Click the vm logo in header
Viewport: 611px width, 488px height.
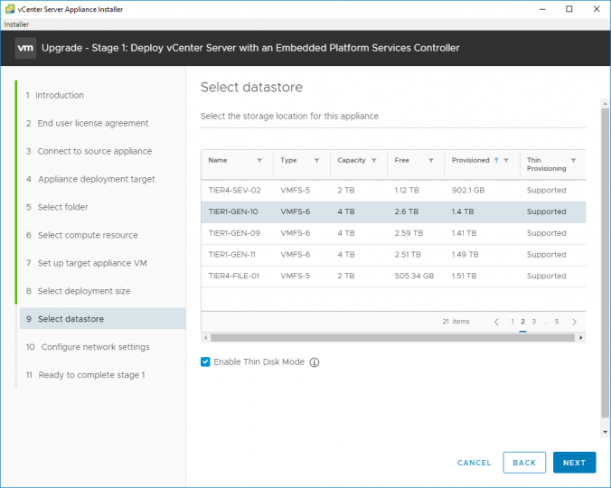pos(25,48)
